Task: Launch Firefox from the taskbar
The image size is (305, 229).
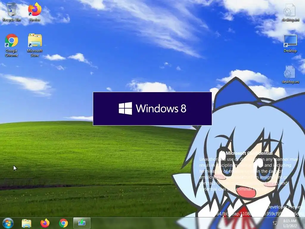Action: coord(45,223)
